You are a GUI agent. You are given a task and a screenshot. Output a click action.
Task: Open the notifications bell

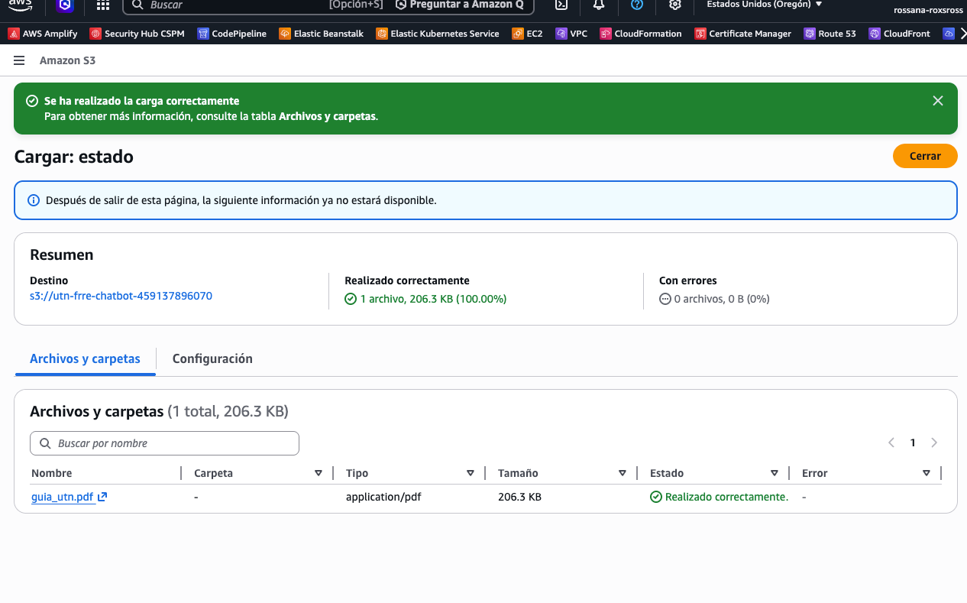[599, 5]
